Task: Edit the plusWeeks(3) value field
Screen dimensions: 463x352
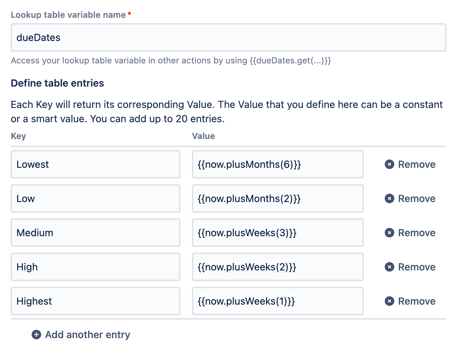Action: pos(278,233)
